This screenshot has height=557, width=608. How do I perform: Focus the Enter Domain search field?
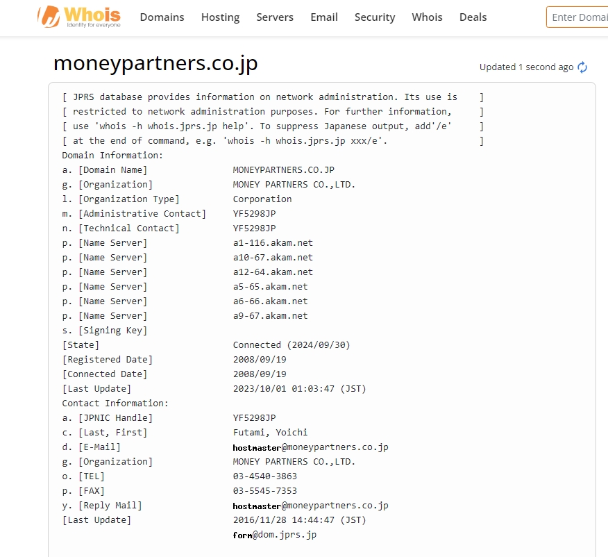tap(578, 17)
